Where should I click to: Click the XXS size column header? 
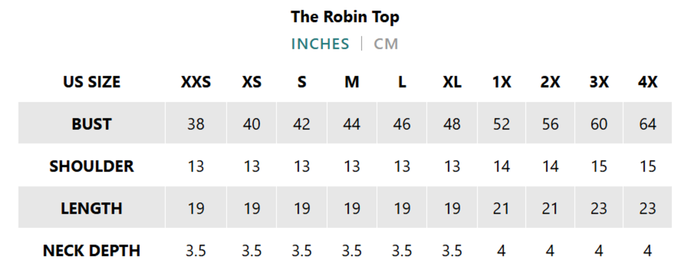click(196, 82)
